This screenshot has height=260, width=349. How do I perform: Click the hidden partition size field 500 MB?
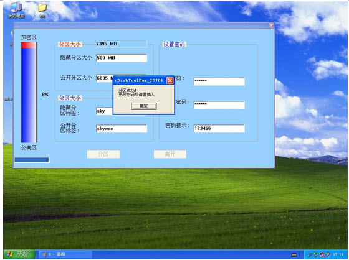[x=122, y=58]
